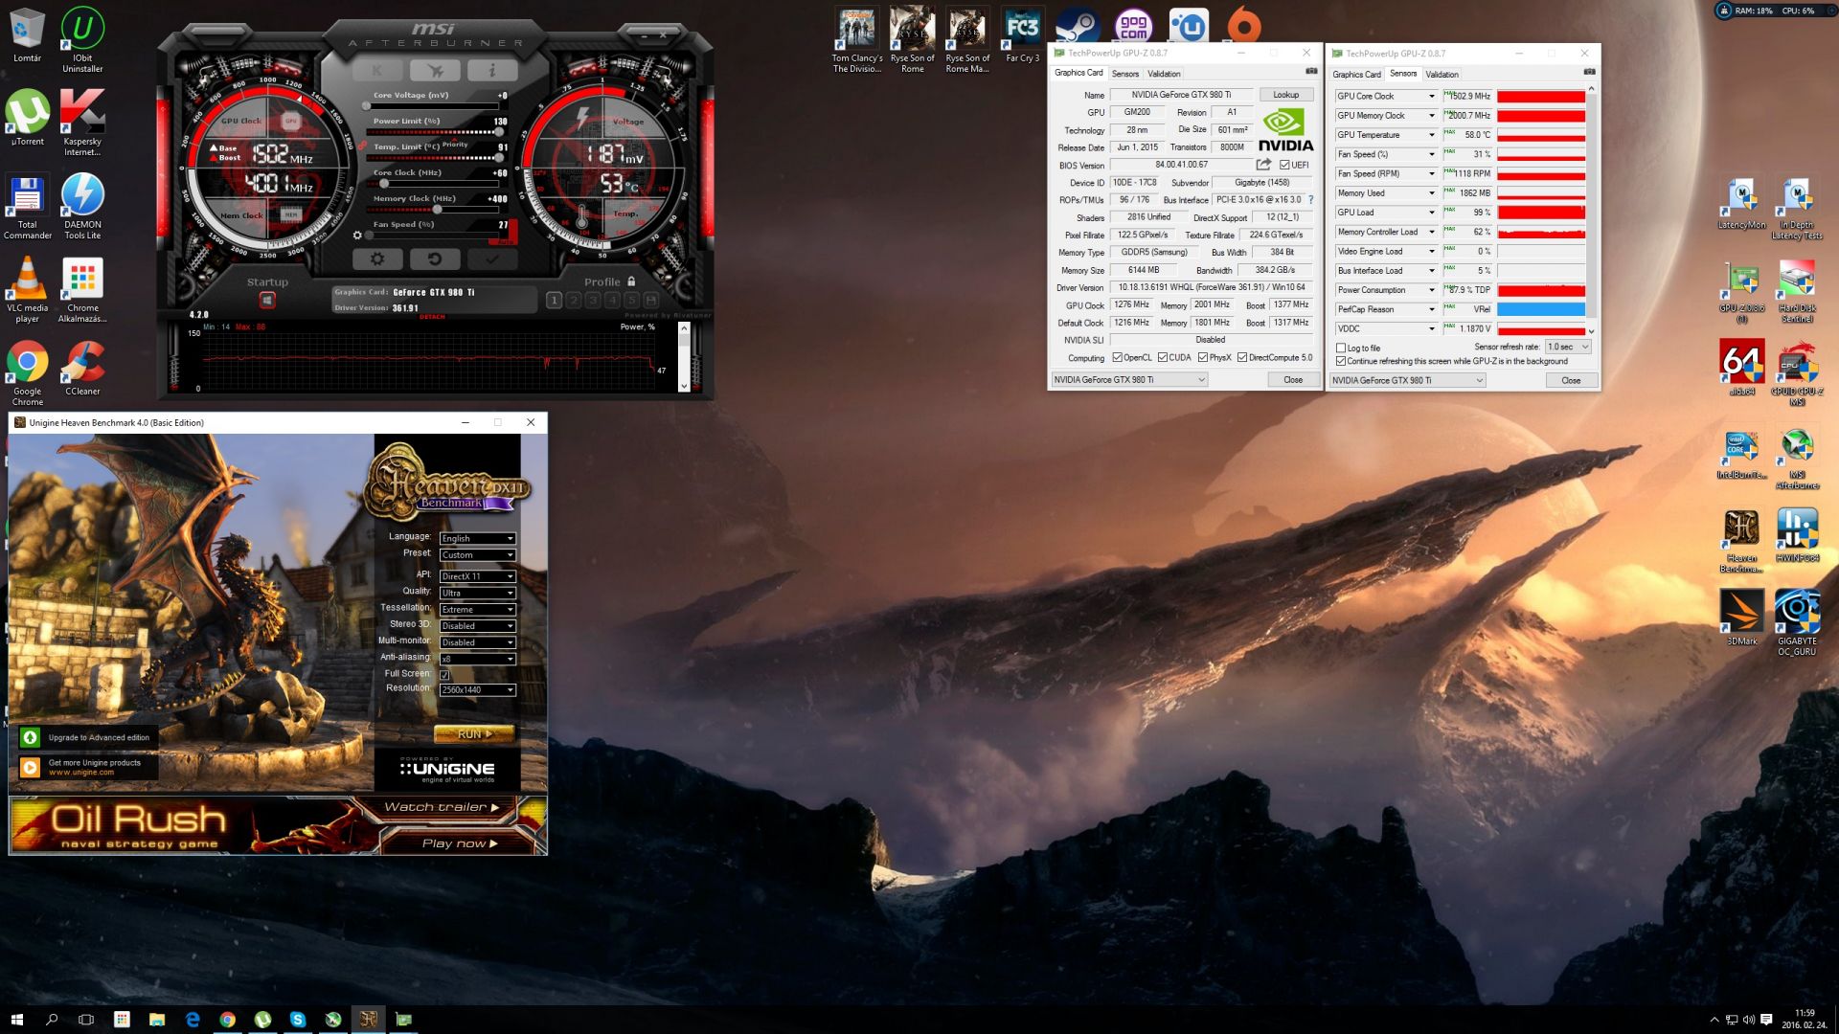
Task: Adjust the Power Limit slider handle
Action: coord(499,132)
